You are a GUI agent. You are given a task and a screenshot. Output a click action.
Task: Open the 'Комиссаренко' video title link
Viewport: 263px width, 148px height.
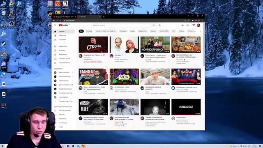pos(156,56)
